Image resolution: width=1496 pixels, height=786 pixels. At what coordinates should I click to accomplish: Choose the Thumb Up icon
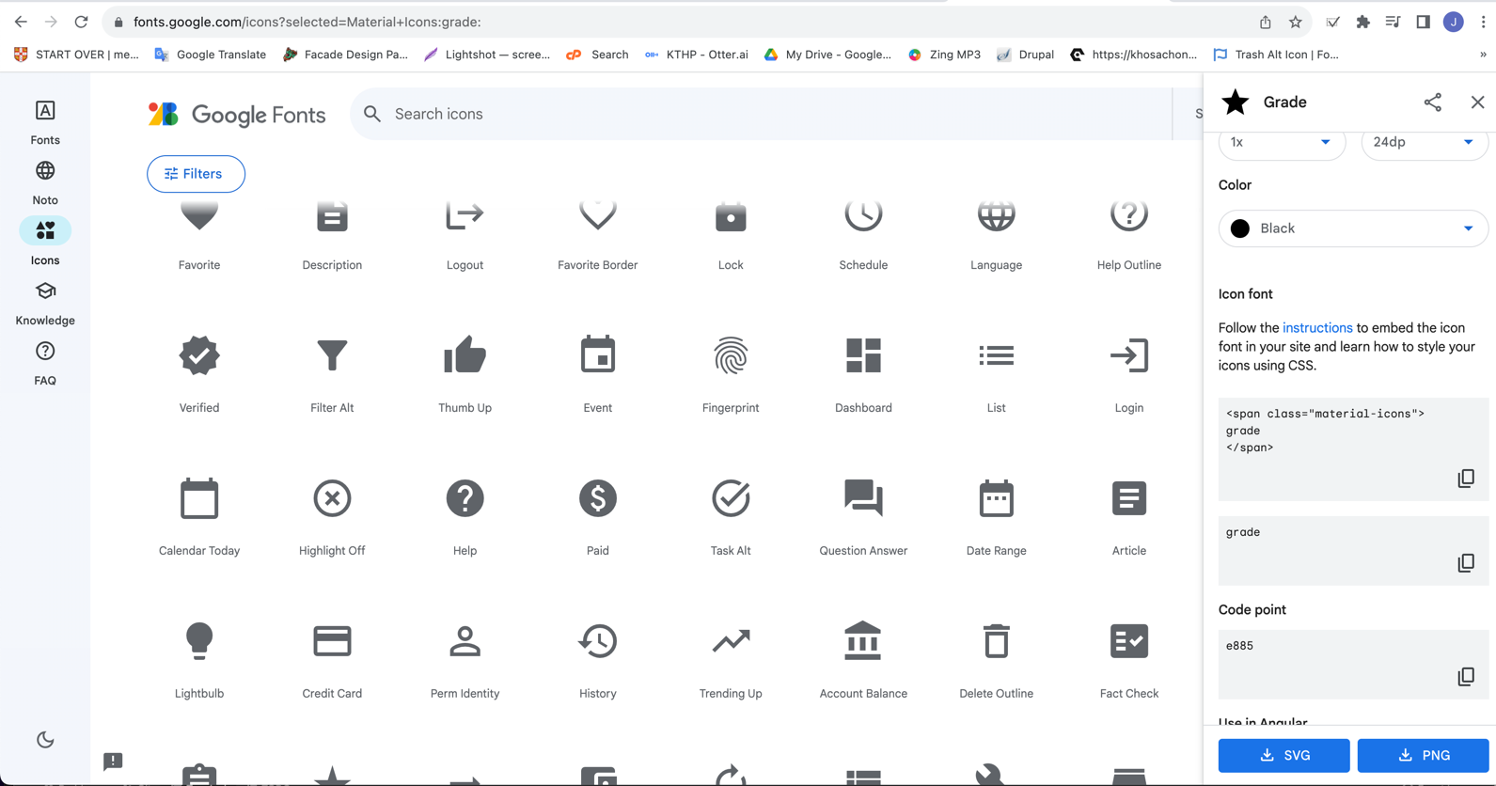coord(465,357)
